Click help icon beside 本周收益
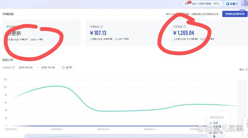 pos(101,27)
